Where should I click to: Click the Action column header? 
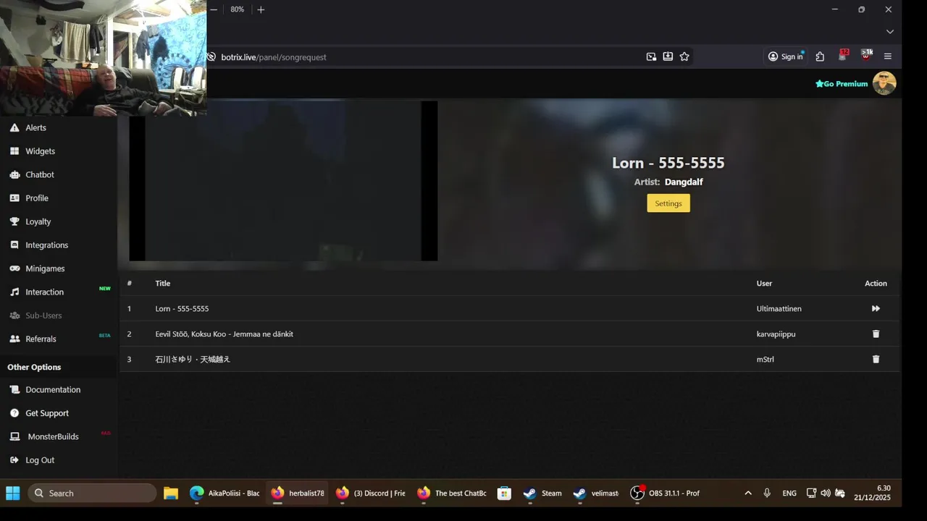click(876, 284)
